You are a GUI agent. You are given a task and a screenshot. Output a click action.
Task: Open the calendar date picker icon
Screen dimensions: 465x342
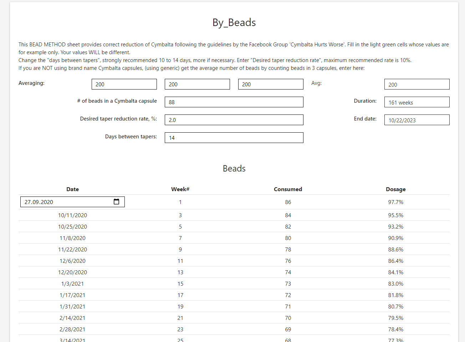click(116, 201)
